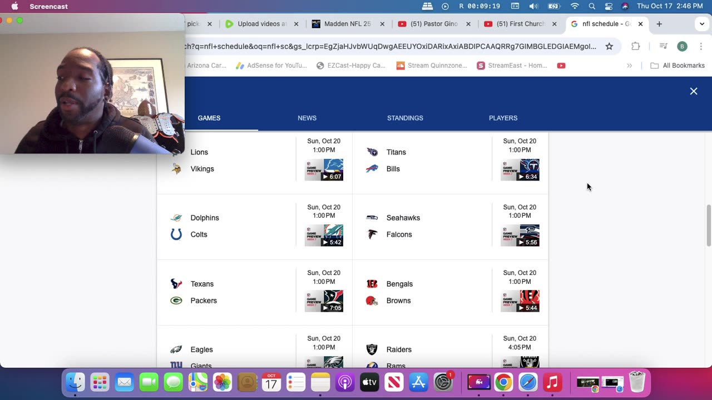Close the nfl schedule tab
This screenshot has height=400, width=712.
(640, 24)
